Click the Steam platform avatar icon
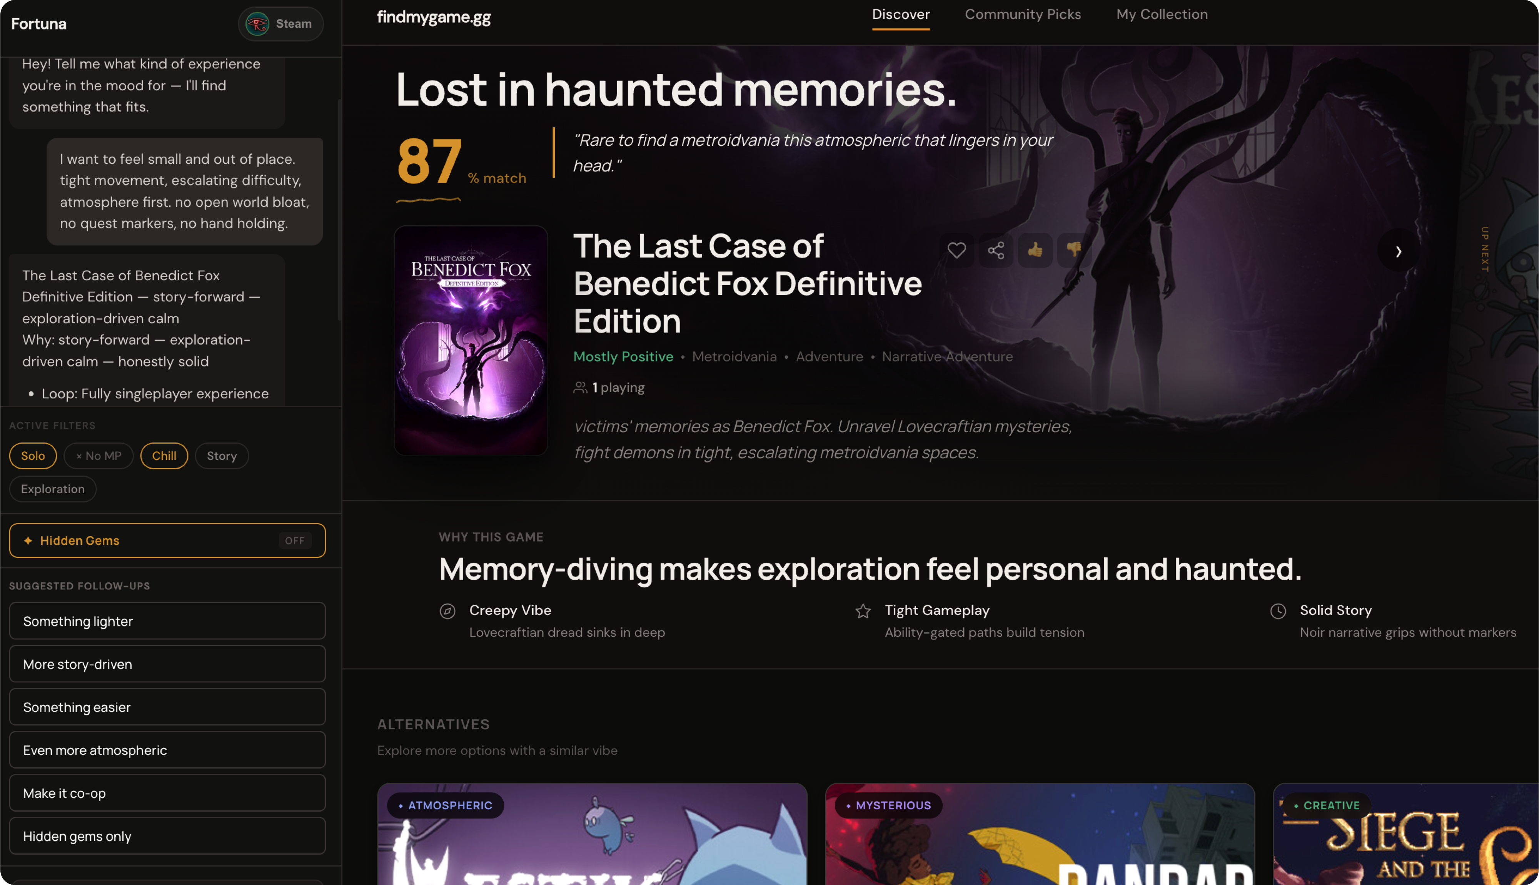 click(257, 24)
